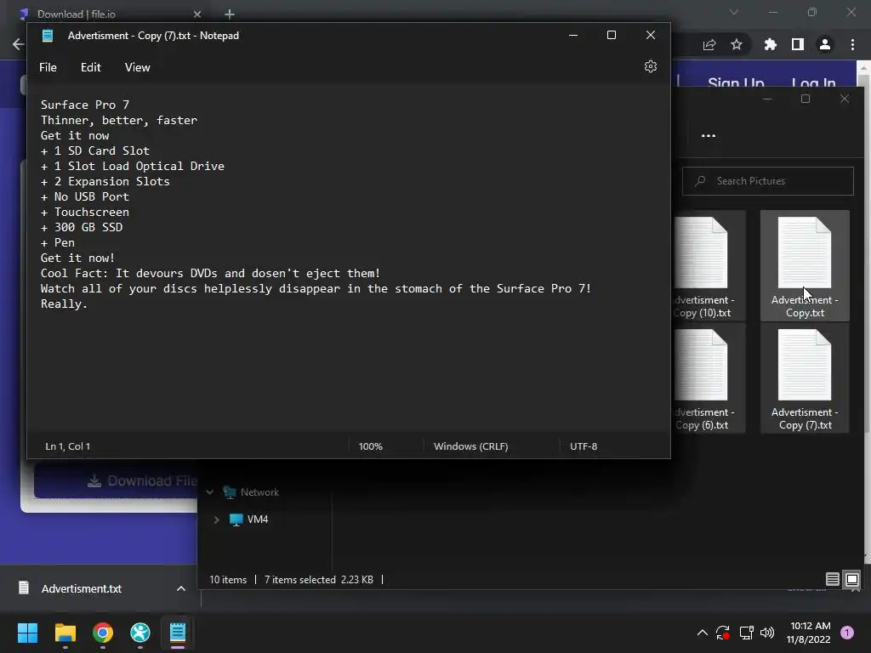Image resolution: width=871 pixels, height=653 pixels.
Task: Click Windows (CRLF) line ending indicator
Action: 471,446
